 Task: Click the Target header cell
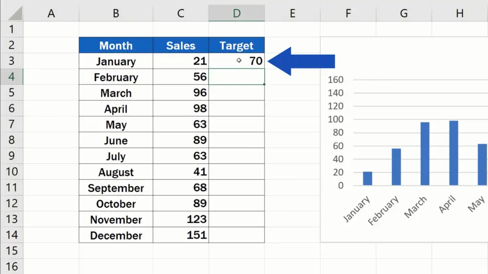tap(237, 45)
